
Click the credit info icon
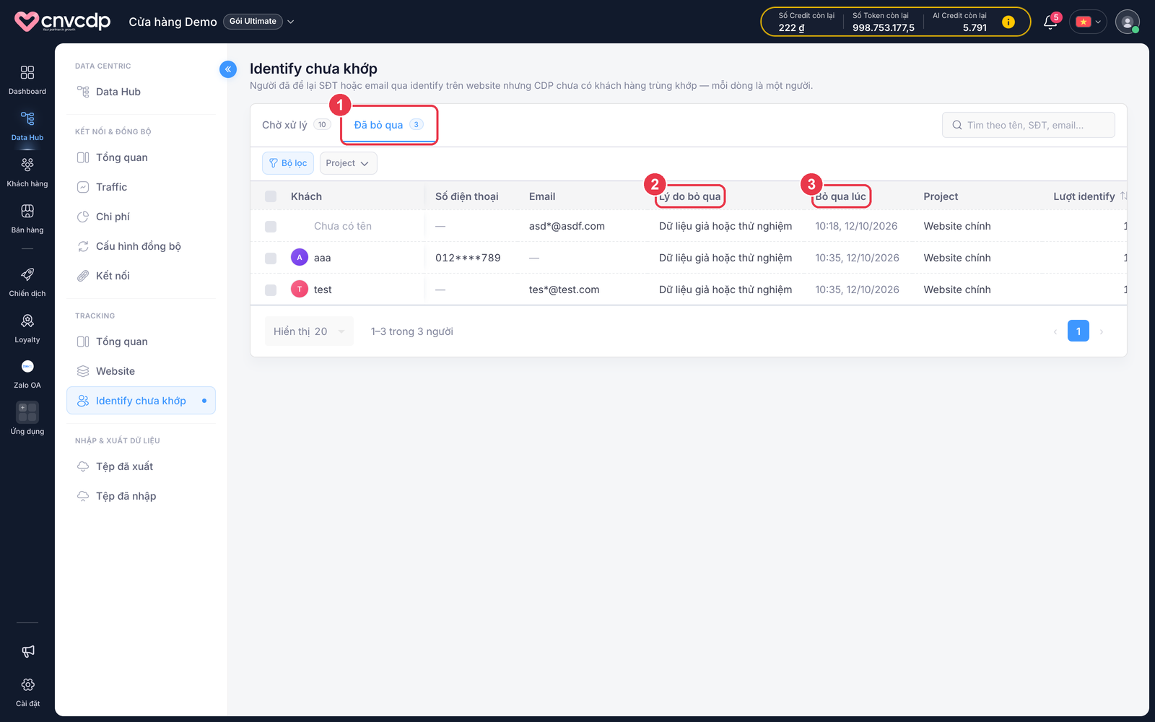[x=1008, y=22]
